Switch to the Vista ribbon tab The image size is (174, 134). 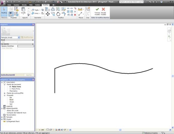pyautogui.click(x=31, y=5)
